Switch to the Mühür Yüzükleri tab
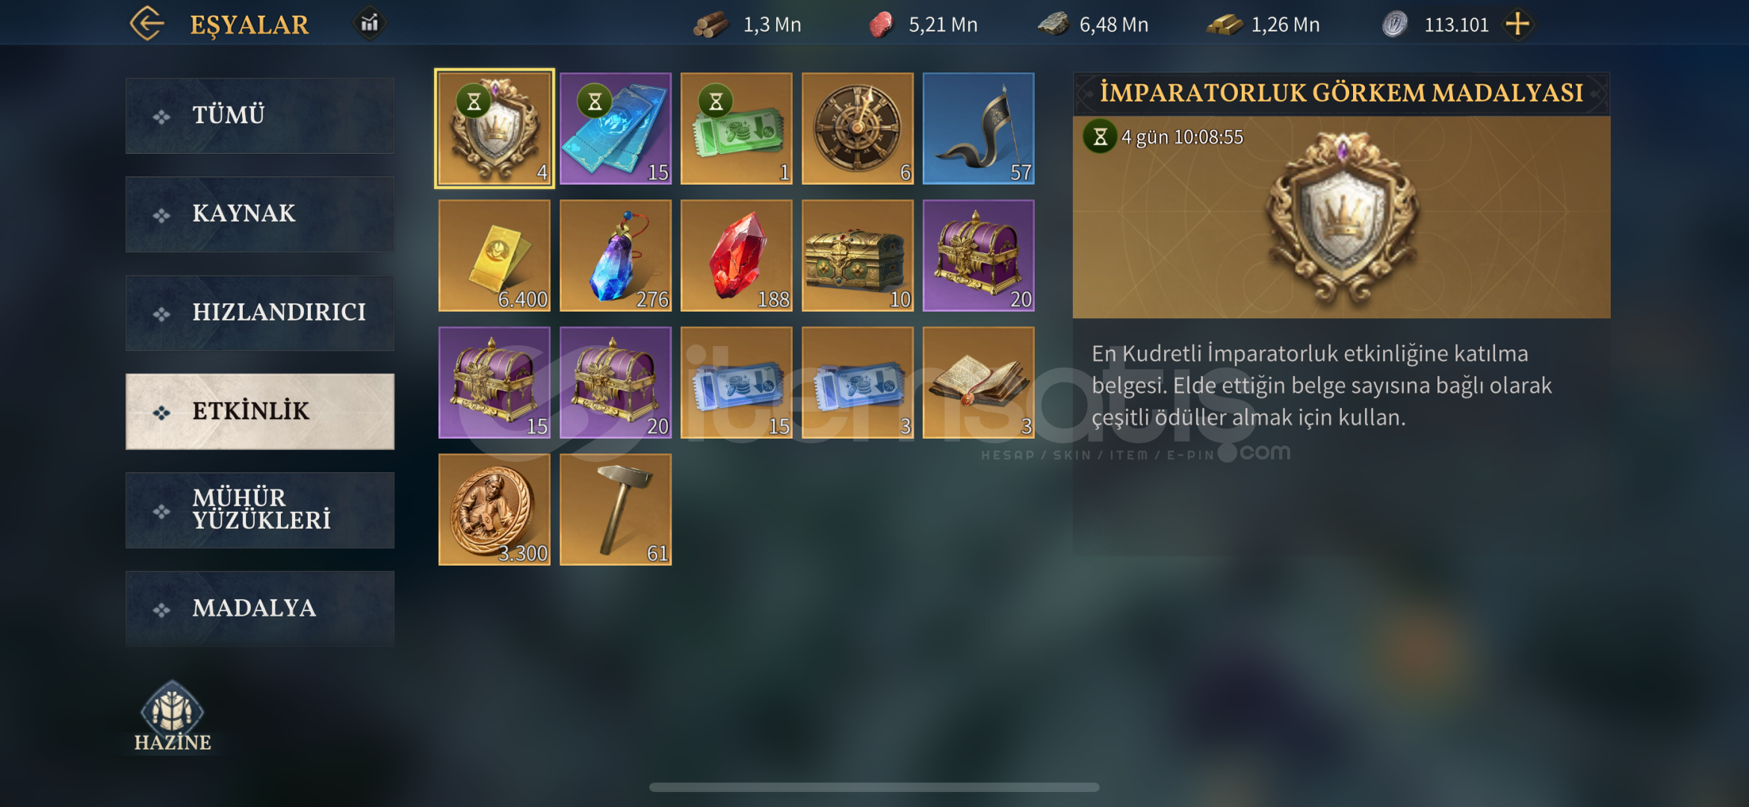 (x=260, y=510)
